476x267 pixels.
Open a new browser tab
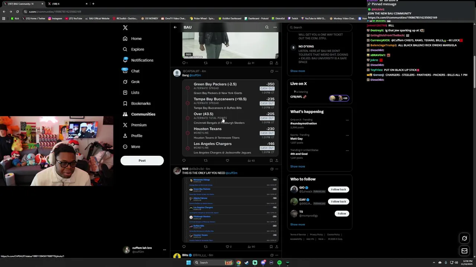[x=93, y=4]
